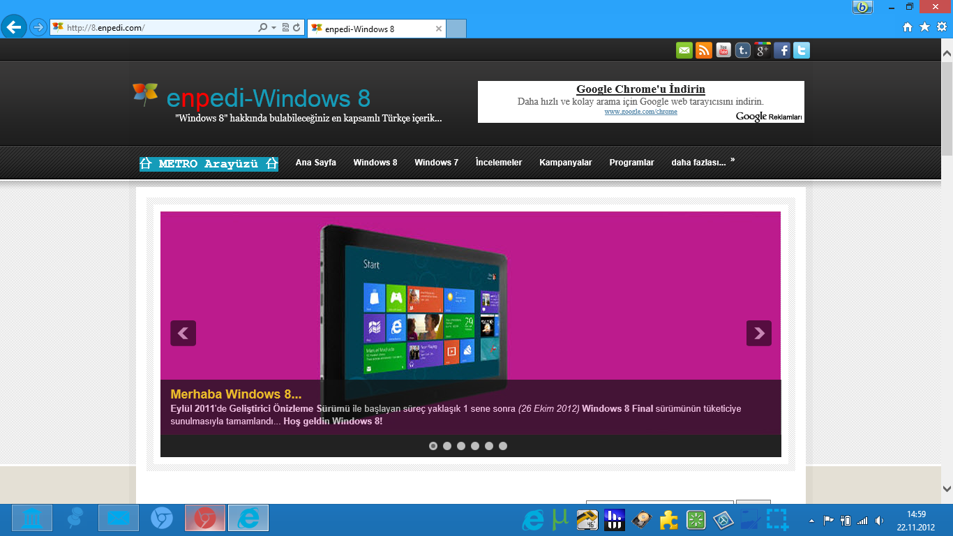This screenshot has height=536, width=953.
Task: Show previous slide with the left arrow
Action: [x=183, y=333]
